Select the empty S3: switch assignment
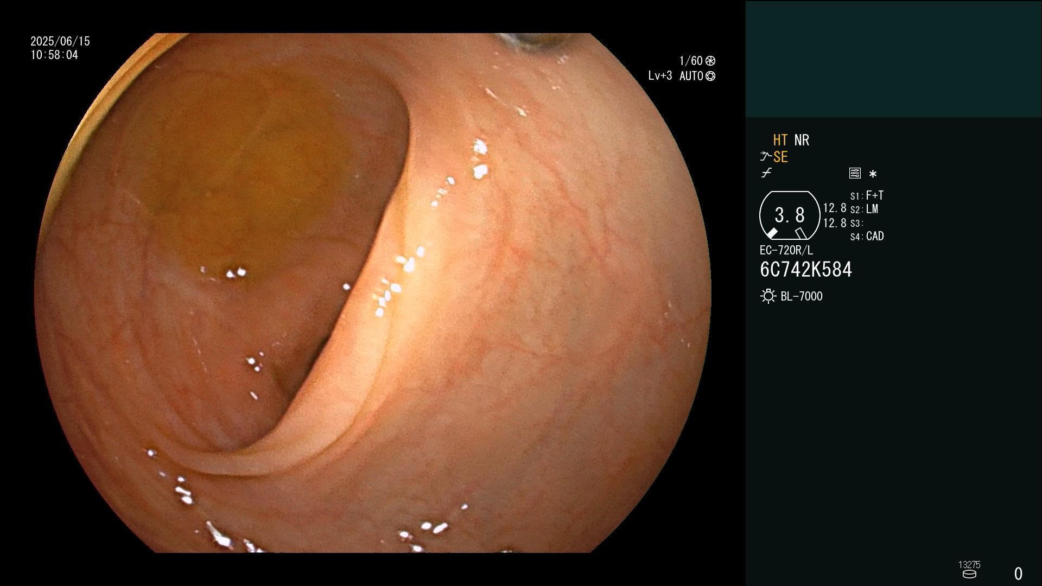The height and width of the screenshot is (586, 1042). click(857, 223)
